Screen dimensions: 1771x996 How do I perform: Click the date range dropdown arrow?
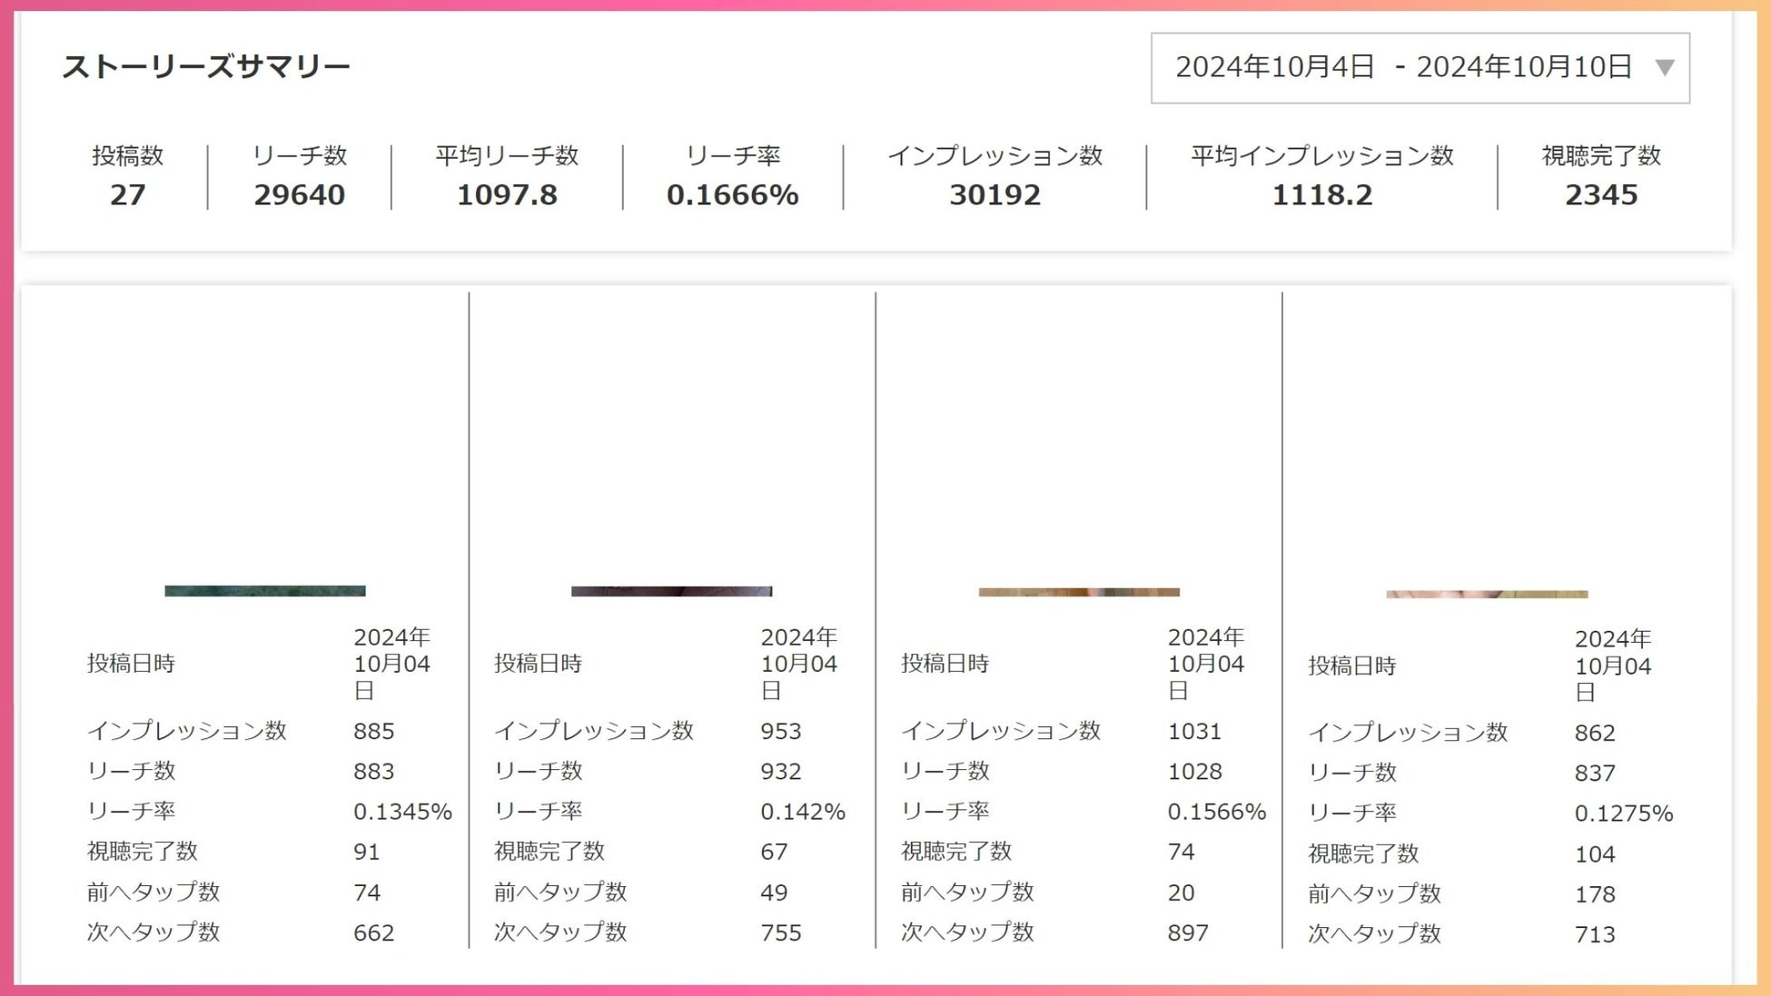coord(1664,68)
